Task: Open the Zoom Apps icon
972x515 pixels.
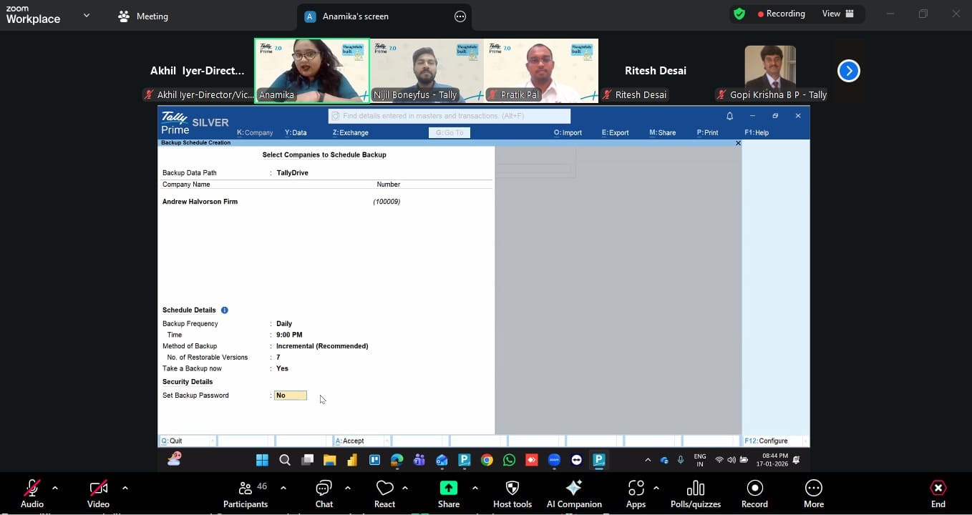Action: (x=636, y=493)
